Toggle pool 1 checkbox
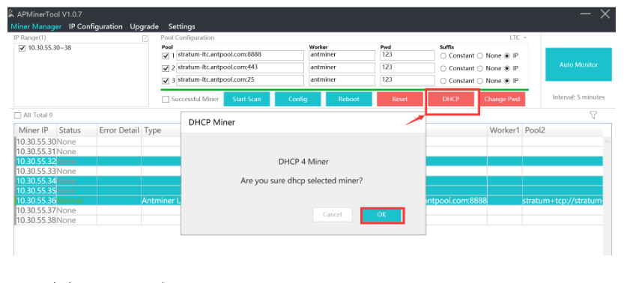Screen dimensions: 624x283 click(166, 56)
